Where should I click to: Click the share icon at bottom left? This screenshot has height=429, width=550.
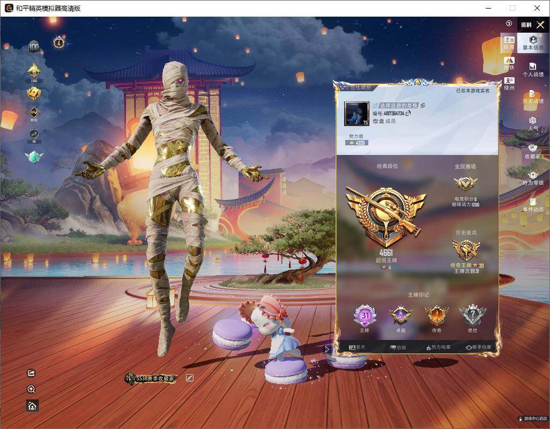point(31,373)
